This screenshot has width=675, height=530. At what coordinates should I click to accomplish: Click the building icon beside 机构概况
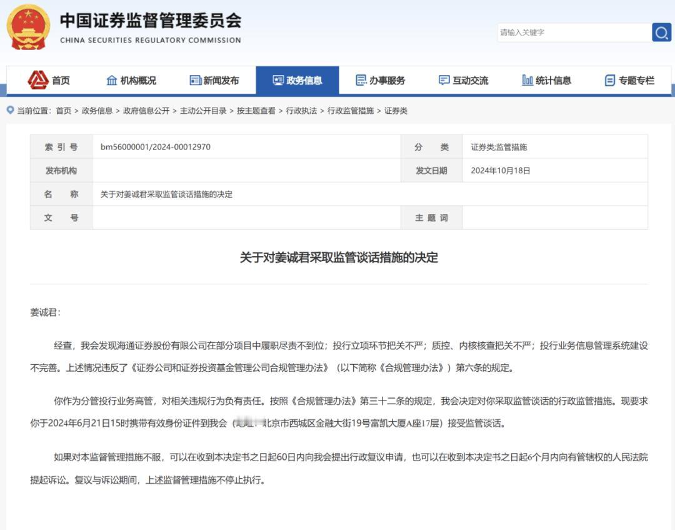point(112,80)
